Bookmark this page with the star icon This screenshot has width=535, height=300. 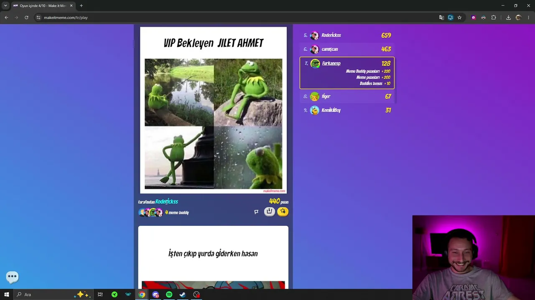point(459,17)
